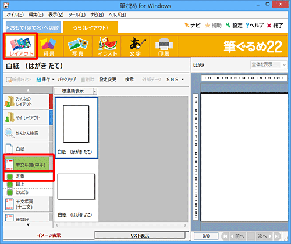Click the 補助 star icon
The height and width of the screenshot is (244, 291).
208,26
